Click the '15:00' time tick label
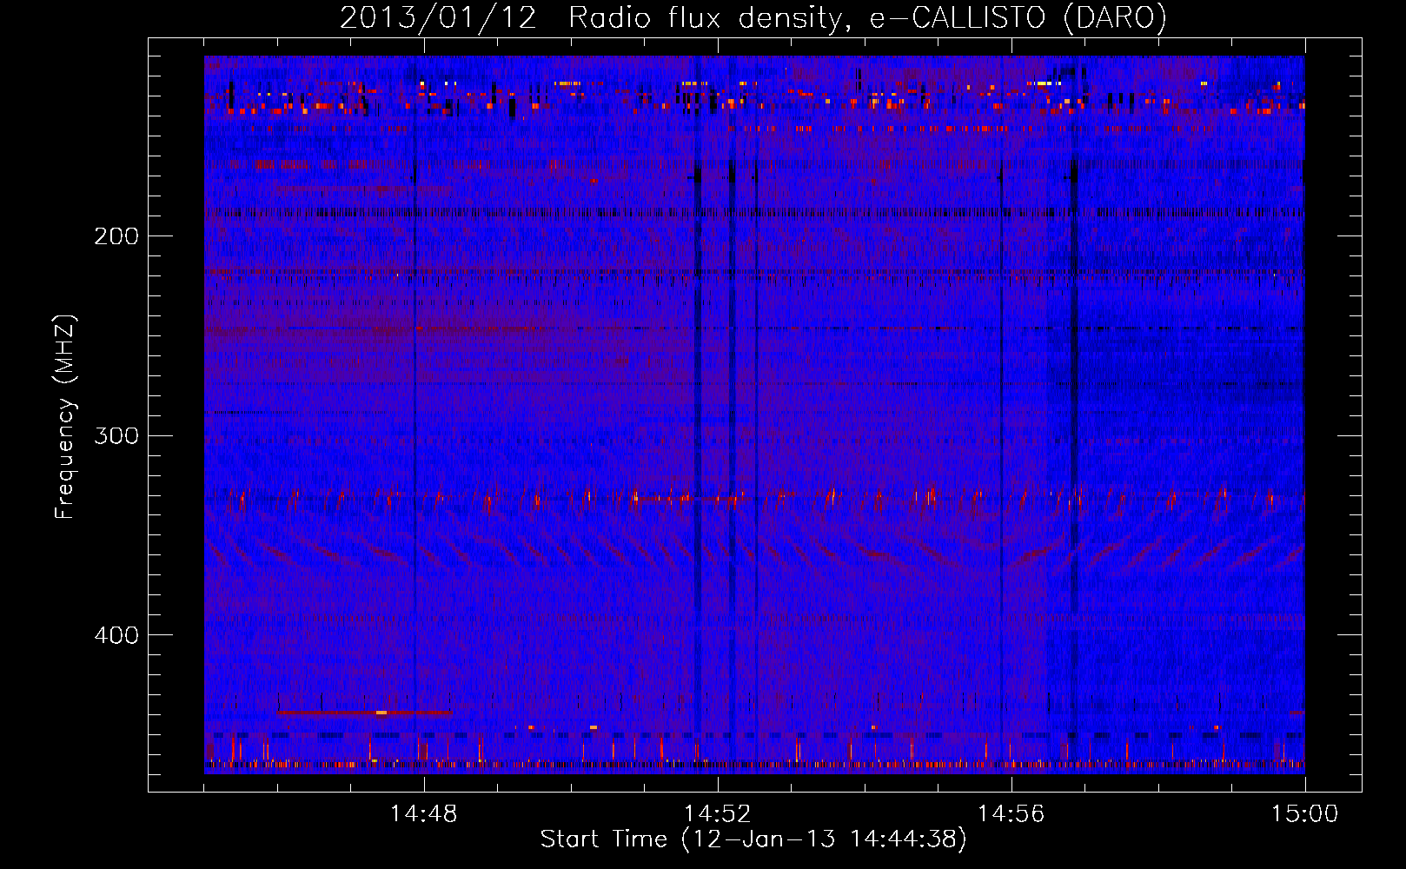The image size is (1406, 869). (1304, 814)
